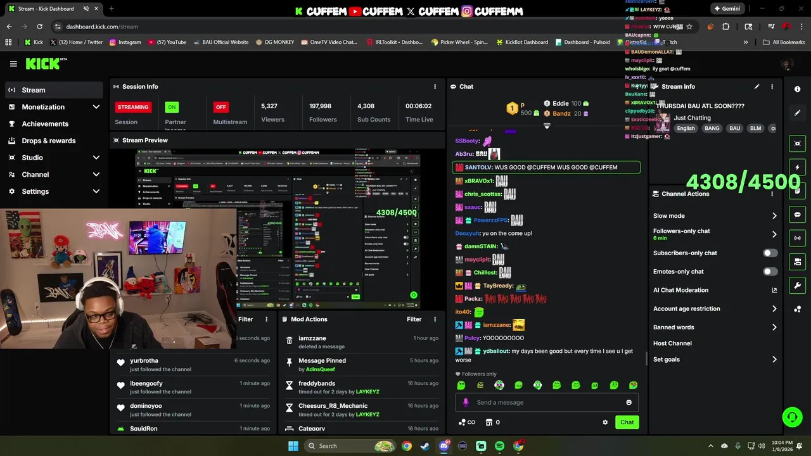This screenshot has width=811, height=456.
Task: Select the Gemini button in title bar
Action: [727, 9]
